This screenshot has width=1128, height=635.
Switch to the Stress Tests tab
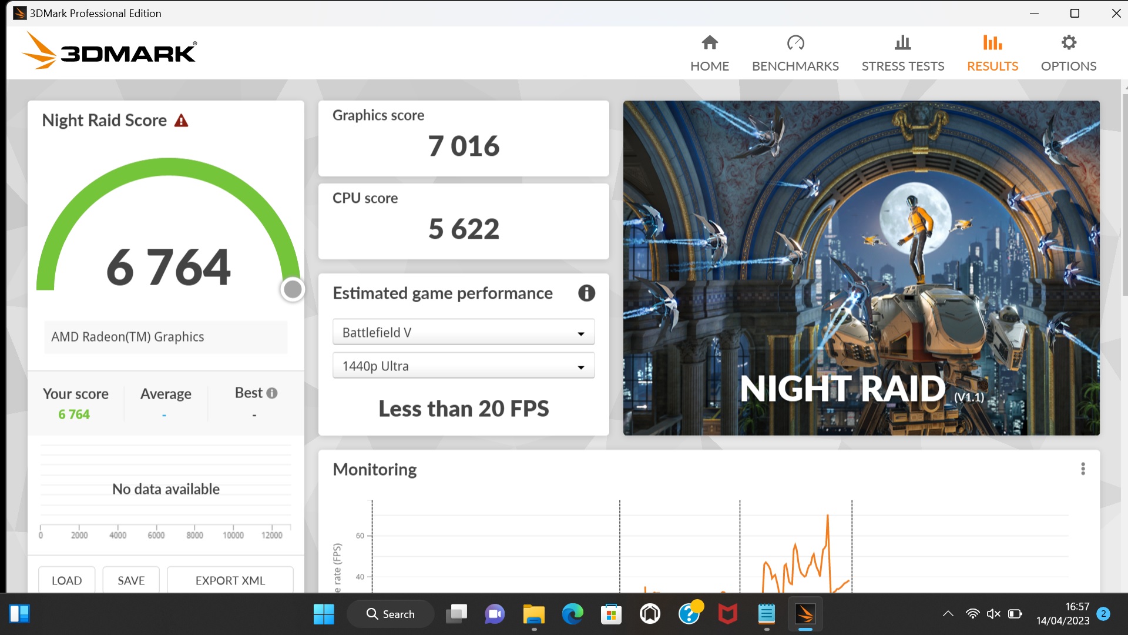coord(902,53)
